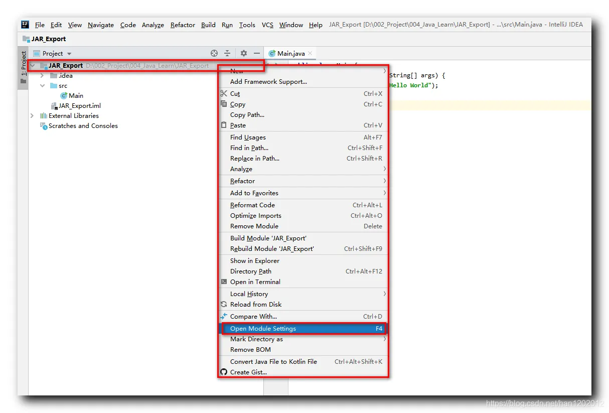This screenshot has width=609, height=413.
Task: Expand the .idea folder node
Action: coord(42,75)
